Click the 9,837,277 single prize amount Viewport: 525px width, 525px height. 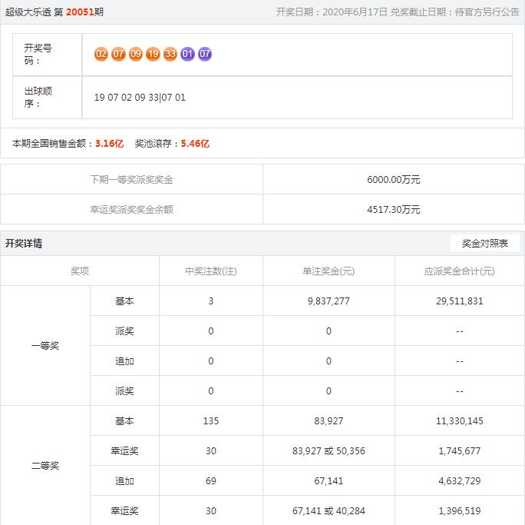click(329, 301)
